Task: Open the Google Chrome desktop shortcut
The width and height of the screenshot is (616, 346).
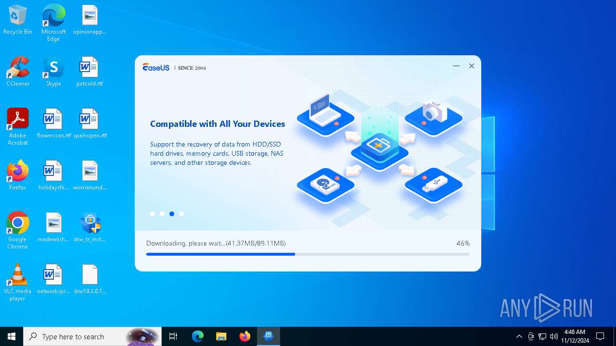Action: [18, 231]
